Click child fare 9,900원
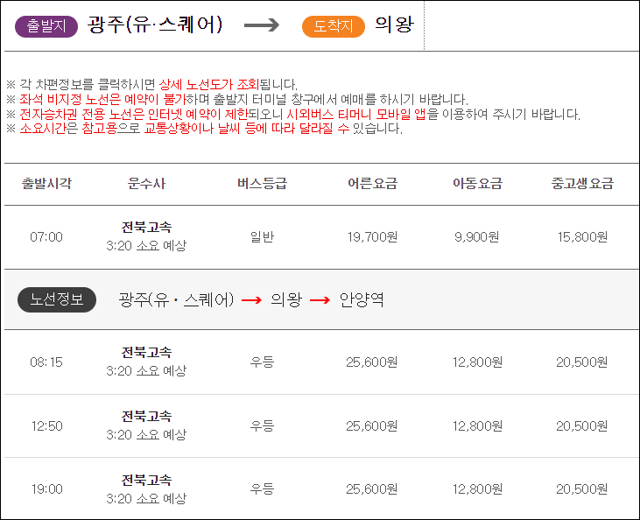The image size is (640, 520). point(477,236)
